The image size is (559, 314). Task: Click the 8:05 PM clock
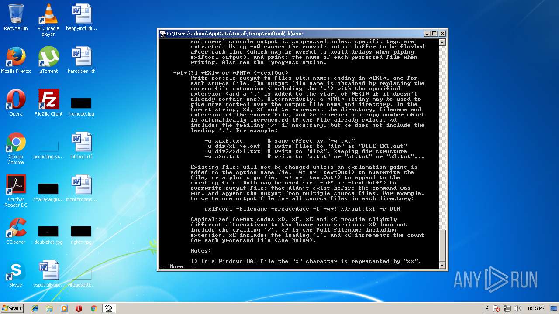536,308
